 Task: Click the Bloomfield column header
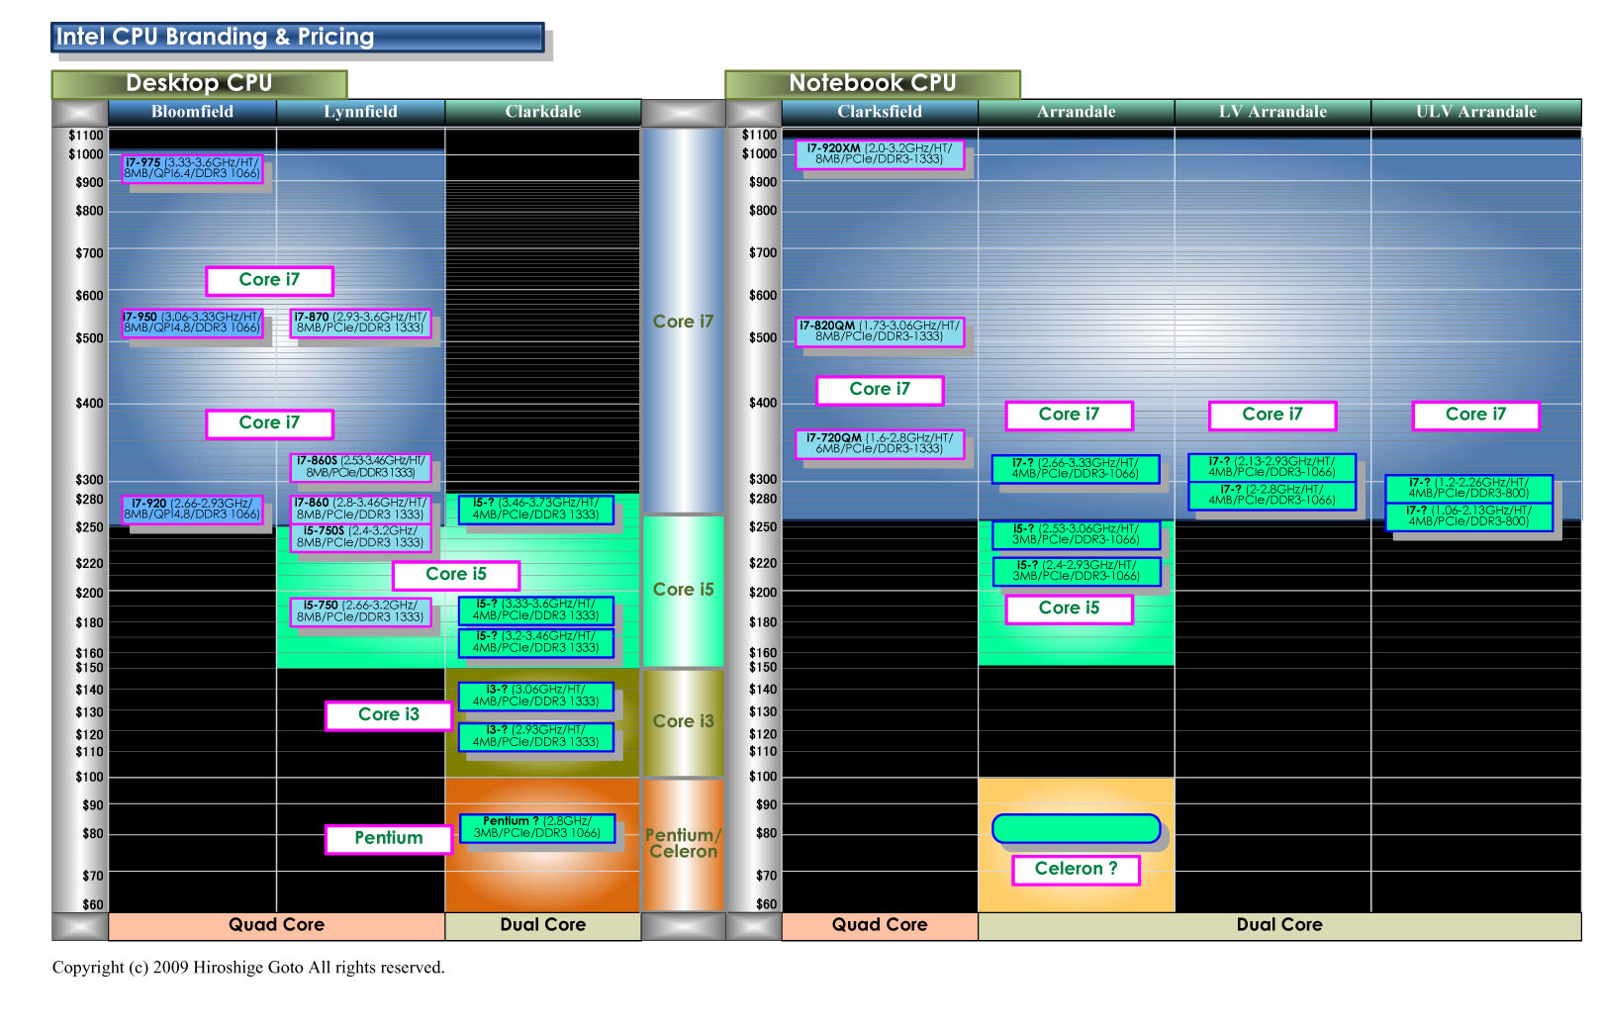click(x=192, y=112)
